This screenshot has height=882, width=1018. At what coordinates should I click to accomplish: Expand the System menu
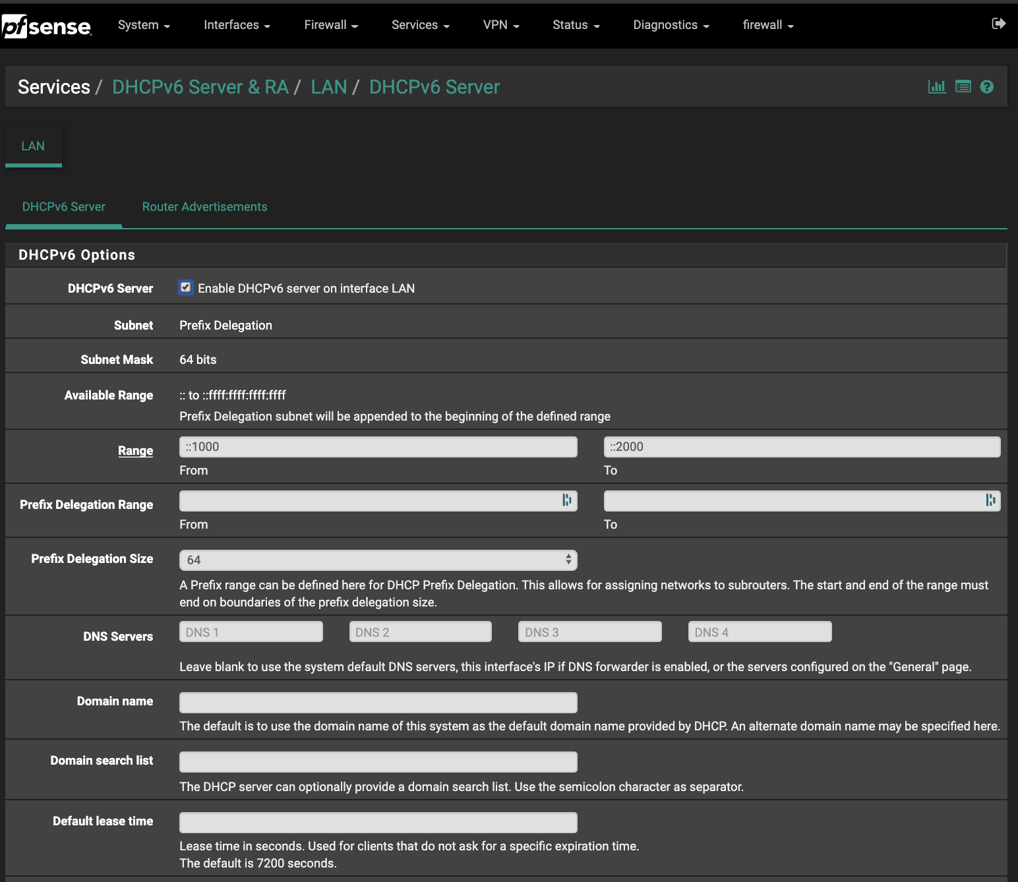(143, 25)
